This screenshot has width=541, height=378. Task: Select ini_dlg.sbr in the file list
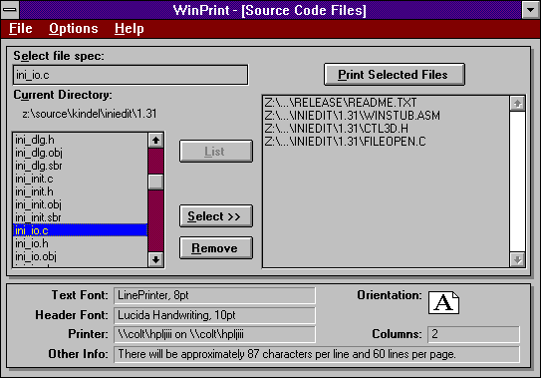(80, 166)
